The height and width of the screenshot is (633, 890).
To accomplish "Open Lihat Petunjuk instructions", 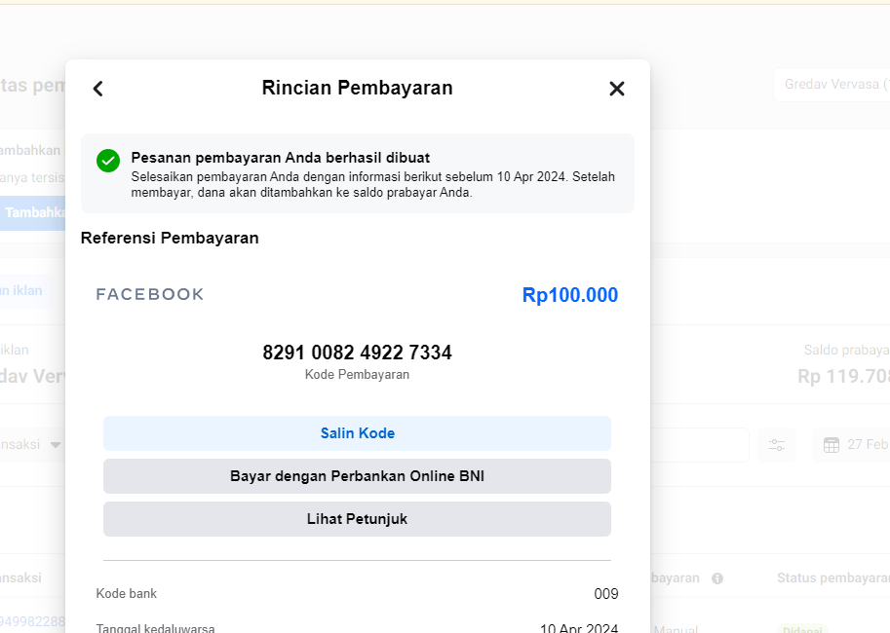I will 357,519.
